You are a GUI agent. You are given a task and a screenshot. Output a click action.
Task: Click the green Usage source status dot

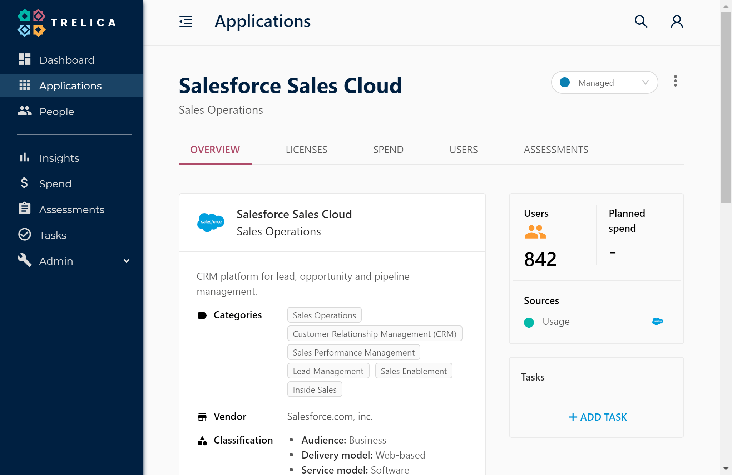pos(529,322)
